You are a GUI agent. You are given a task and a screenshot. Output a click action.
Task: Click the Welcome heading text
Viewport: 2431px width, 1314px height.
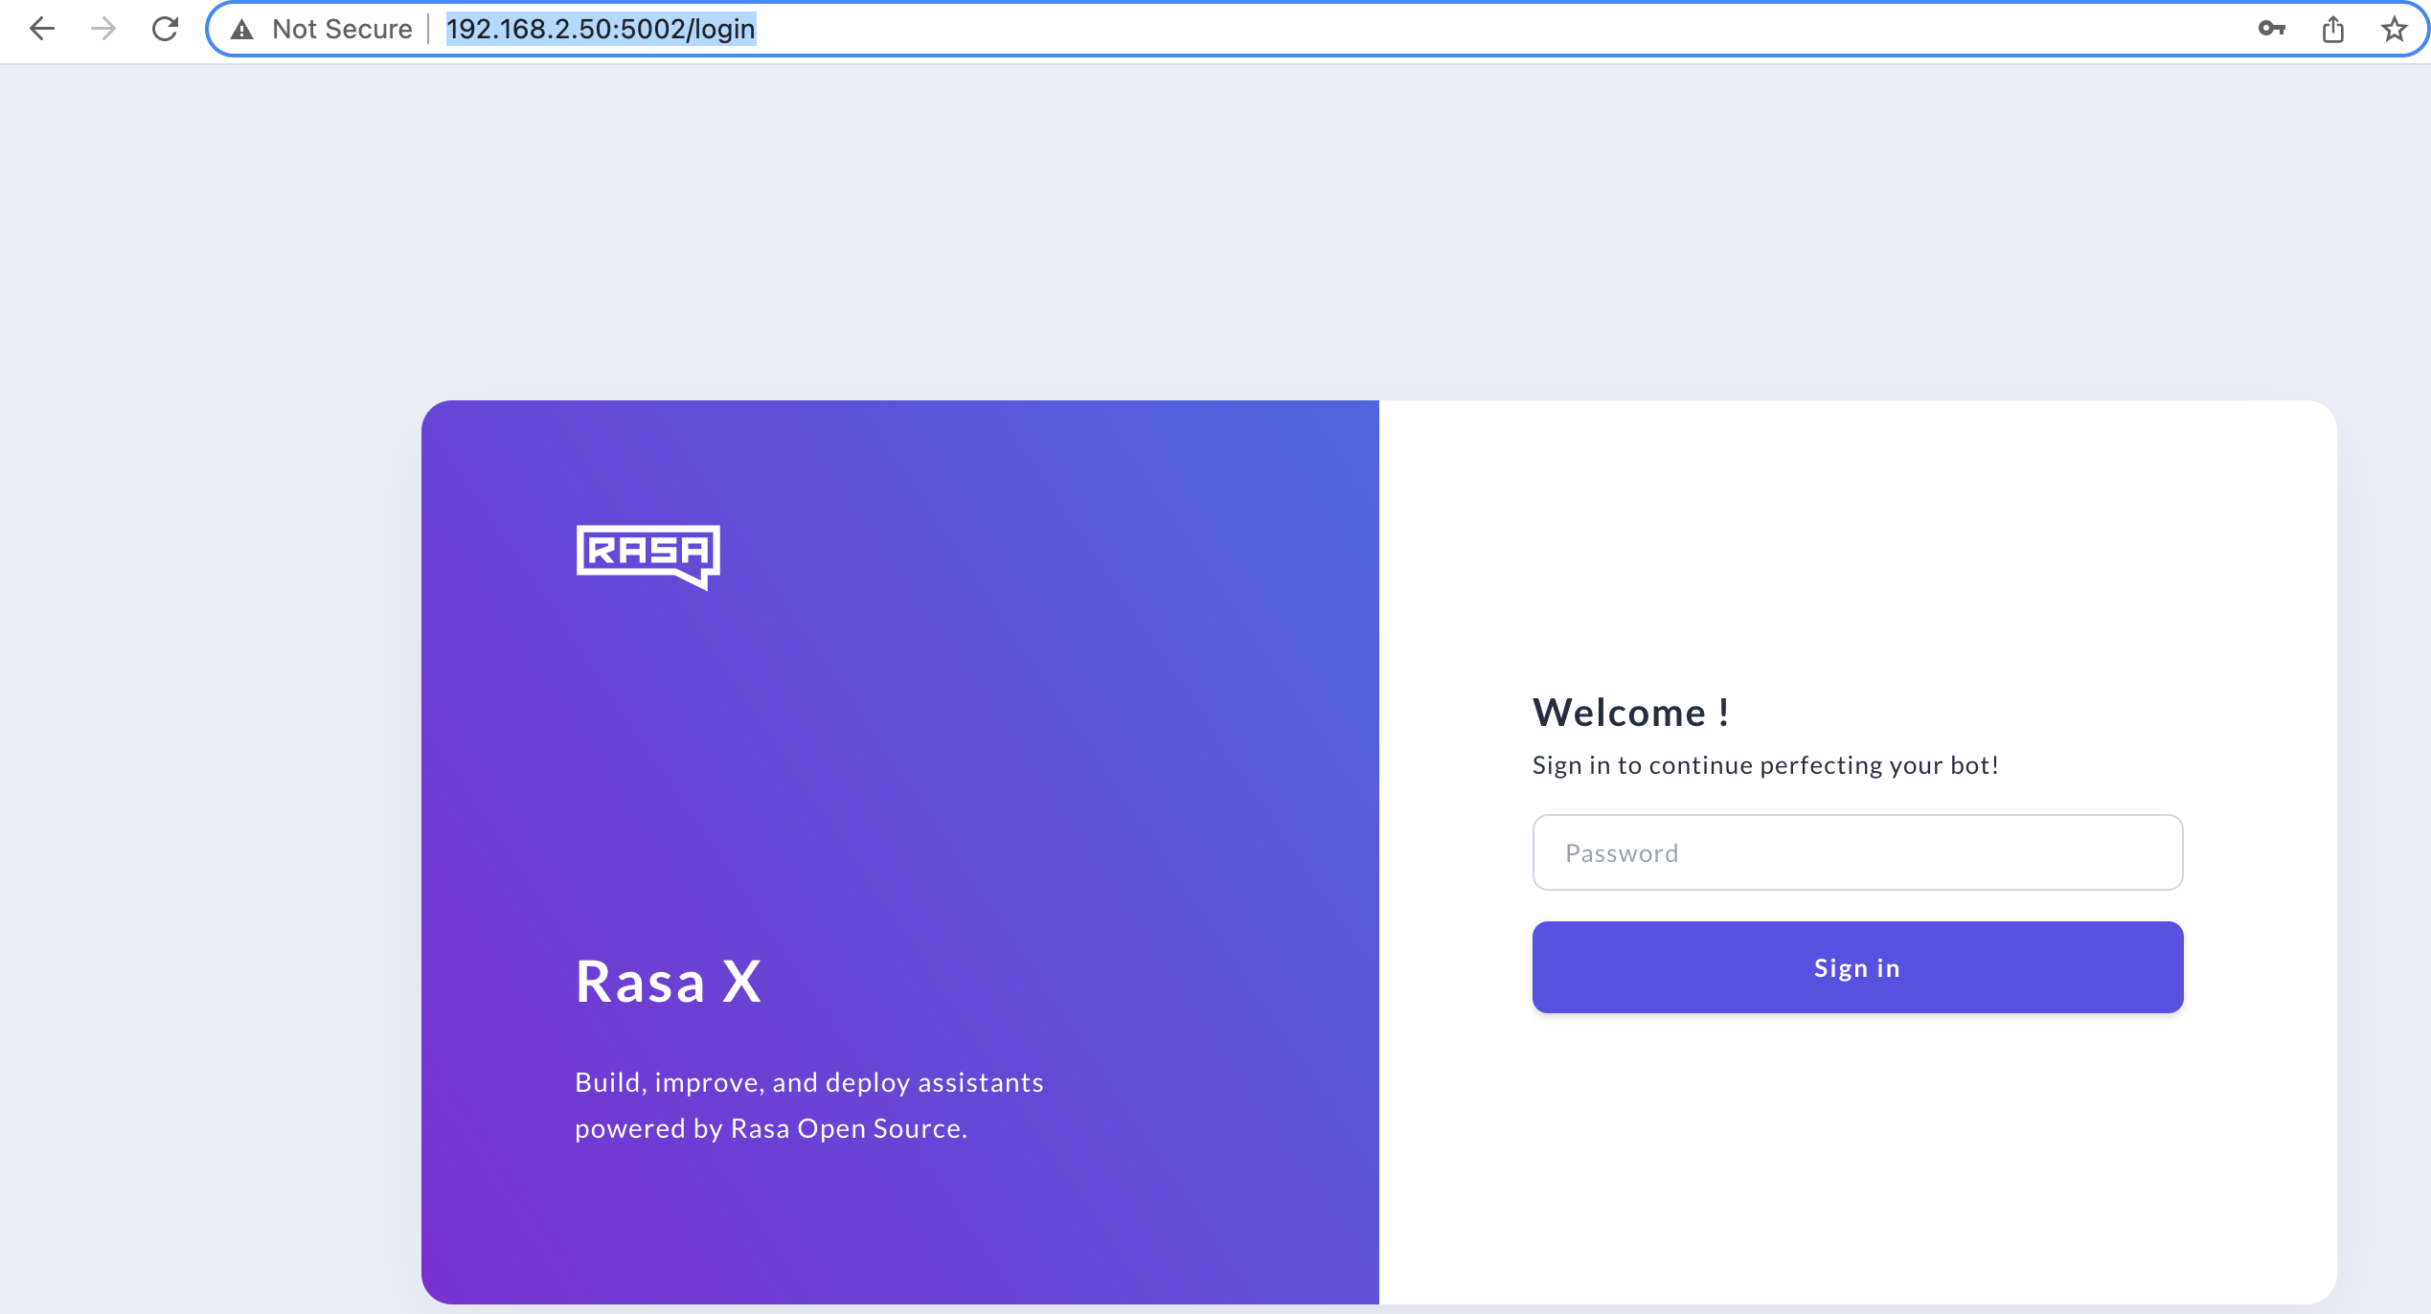point(1630,712)
